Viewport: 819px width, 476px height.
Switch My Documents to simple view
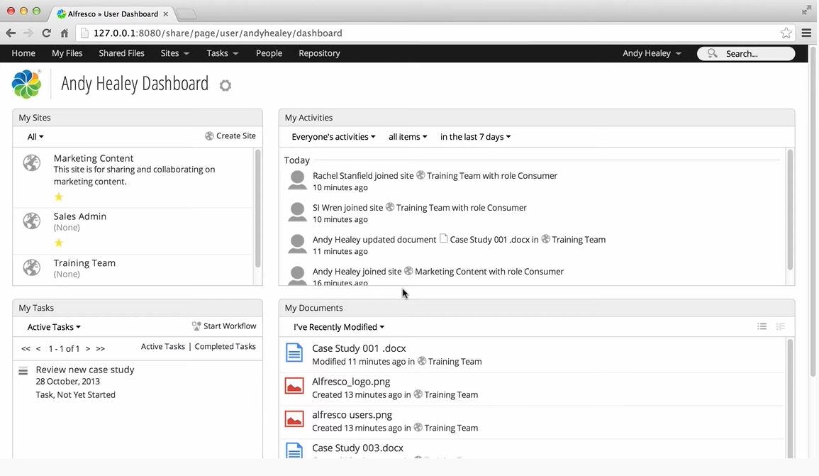[x=762, y=326]
